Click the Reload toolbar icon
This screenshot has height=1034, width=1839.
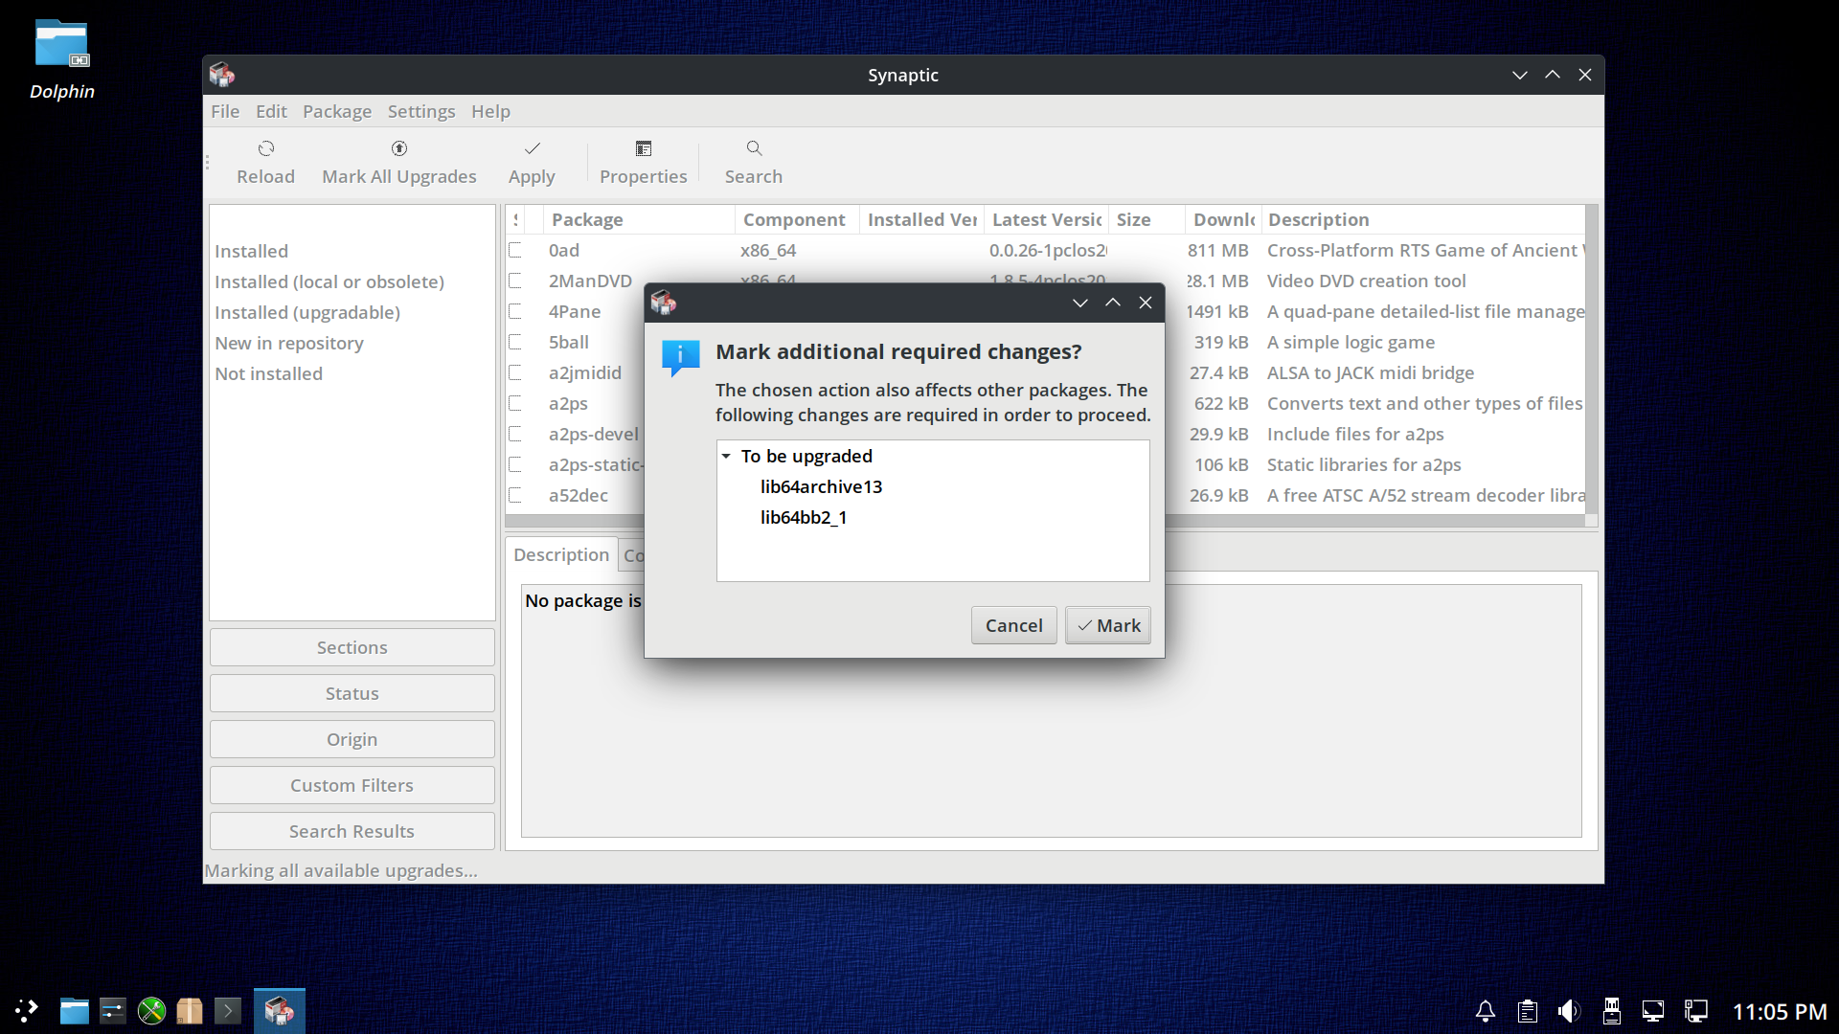point(266,148)
